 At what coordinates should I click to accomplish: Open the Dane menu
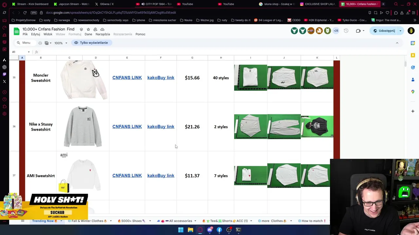click(88, 34)
